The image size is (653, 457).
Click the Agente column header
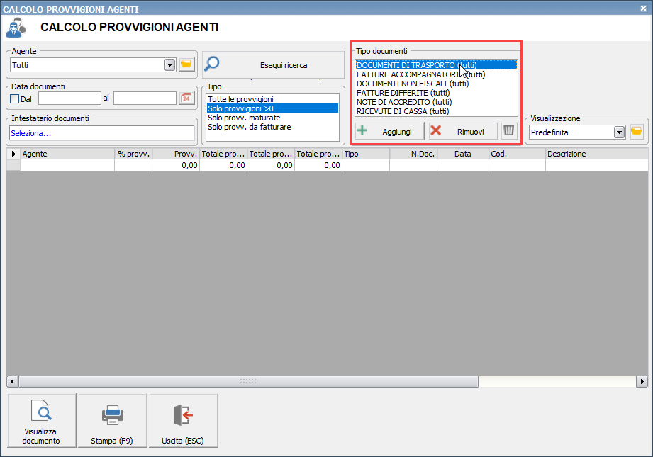[67, 154]
